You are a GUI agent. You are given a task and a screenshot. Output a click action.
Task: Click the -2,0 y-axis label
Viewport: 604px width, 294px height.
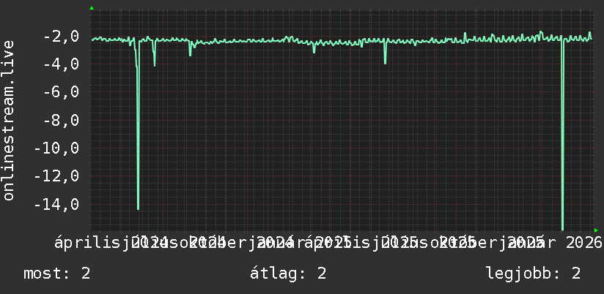[62, 37]
